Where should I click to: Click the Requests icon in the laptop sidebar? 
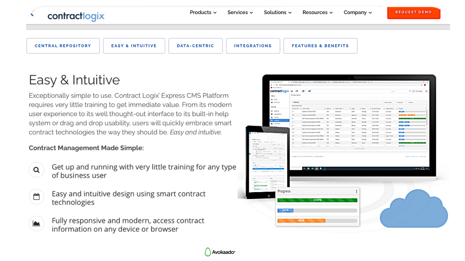coord(276,111)
